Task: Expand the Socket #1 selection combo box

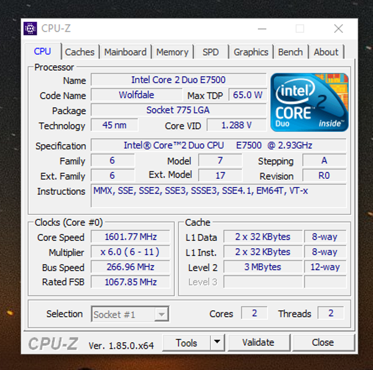Action: (x=130, y=314)
